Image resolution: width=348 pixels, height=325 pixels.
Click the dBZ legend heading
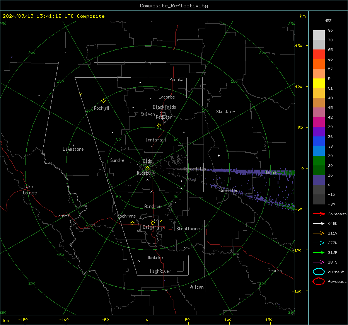pyautogui.click(x=328, y=20)
